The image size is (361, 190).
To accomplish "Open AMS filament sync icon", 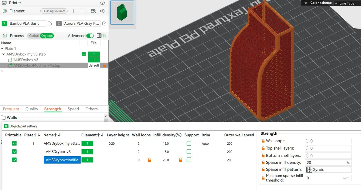I will coord(94,11).
